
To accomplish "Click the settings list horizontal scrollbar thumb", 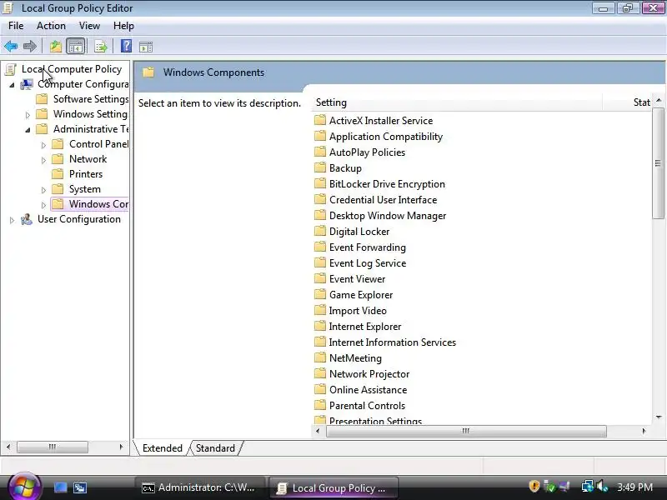I will pyautogui.click(x=466, y=431).
